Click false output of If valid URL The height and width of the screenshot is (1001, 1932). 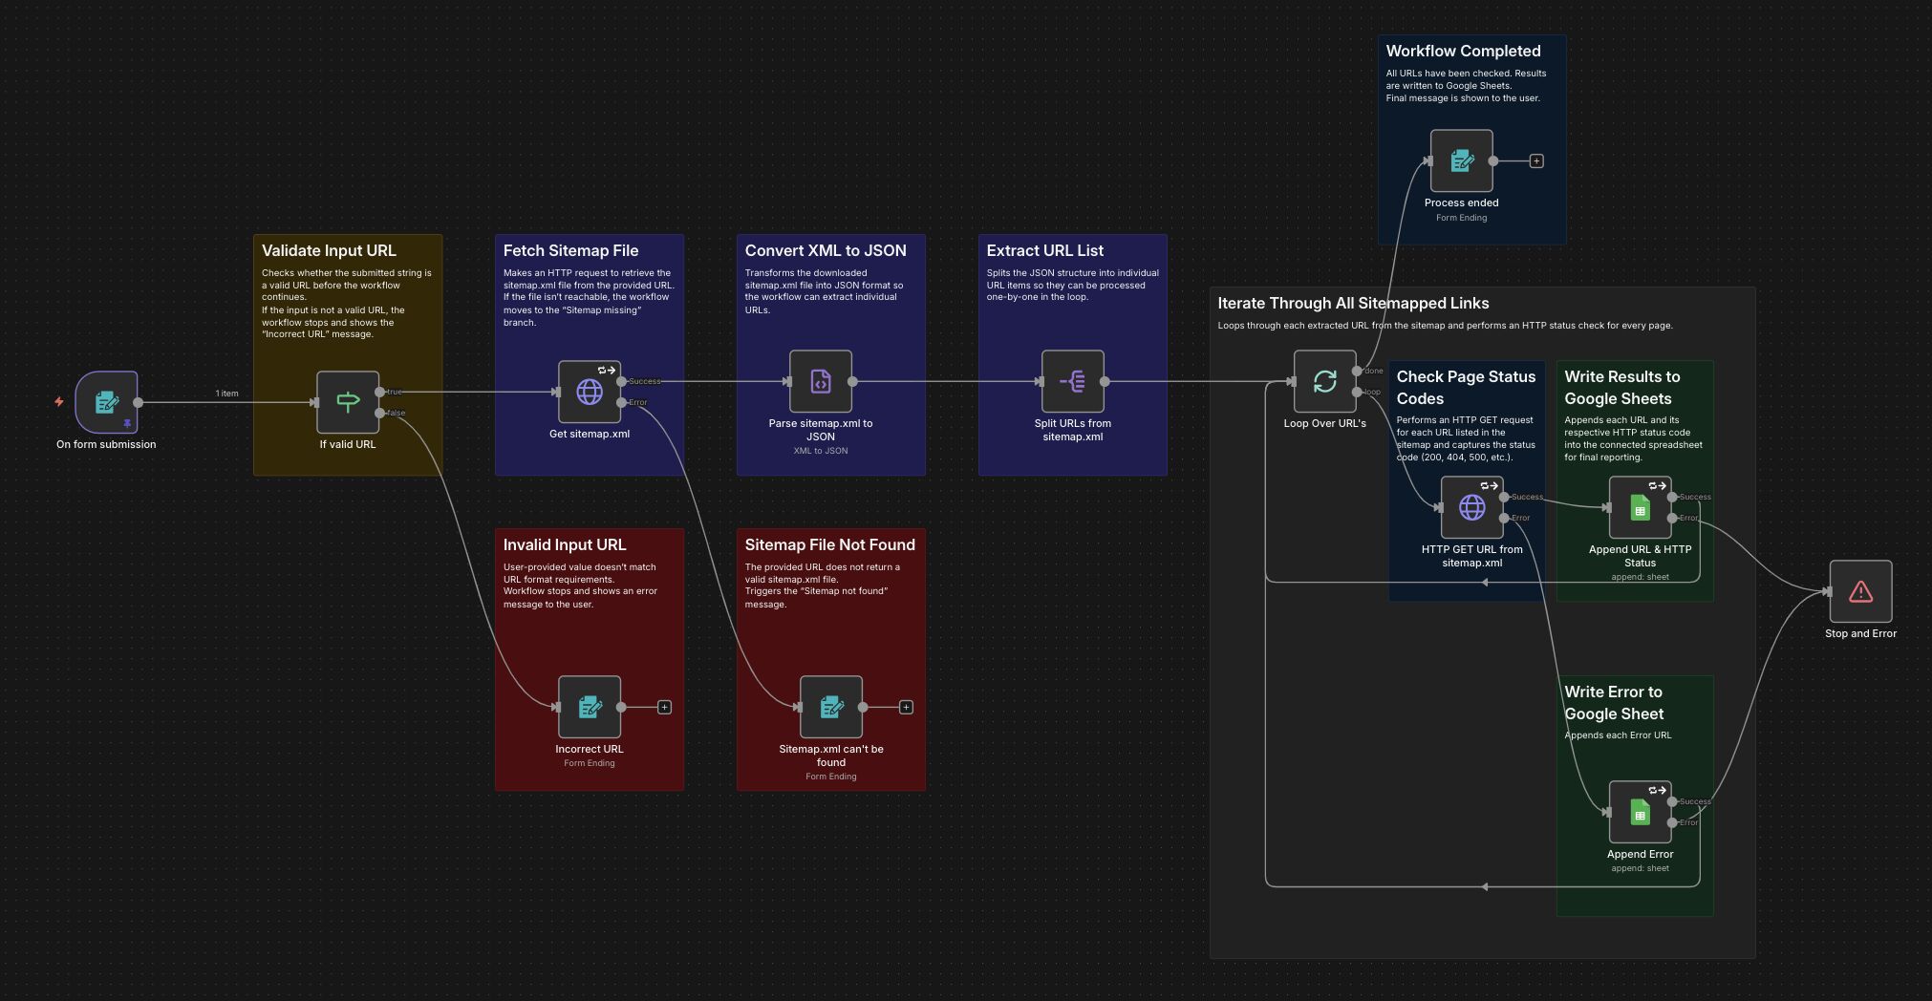pos(380,413)
